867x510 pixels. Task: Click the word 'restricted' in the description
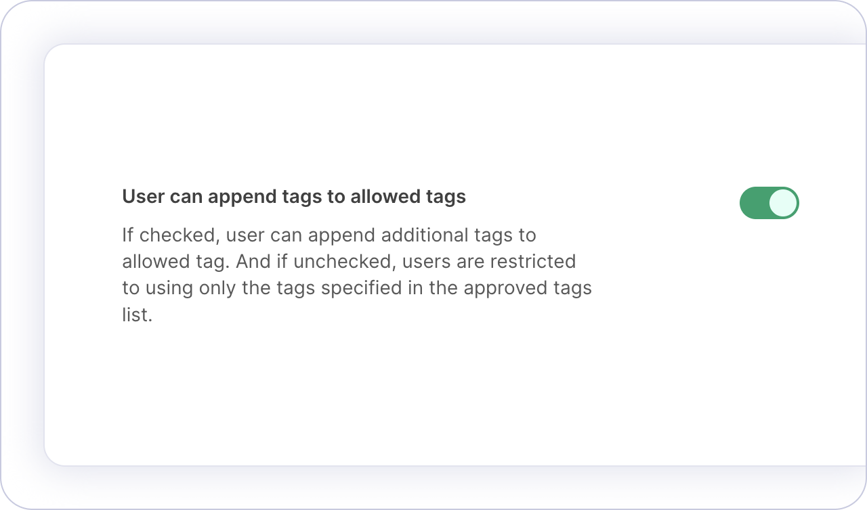point(538,261)
